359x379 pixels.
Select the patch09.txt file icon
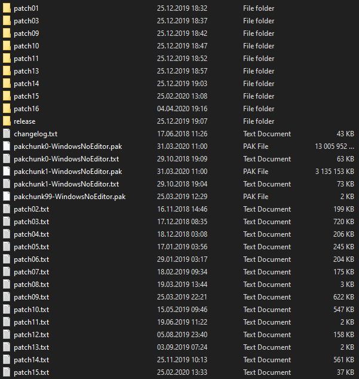click(x=7, y=297)
